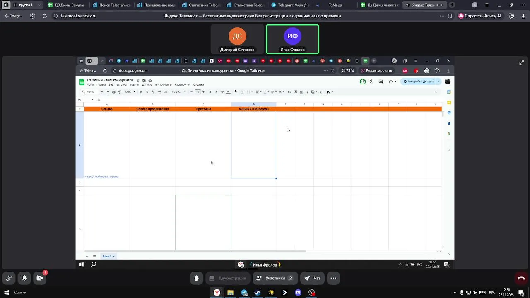Decrease font size with minus button
The width and height of the screenshot is (530, 298).
(x=191, y=92)
